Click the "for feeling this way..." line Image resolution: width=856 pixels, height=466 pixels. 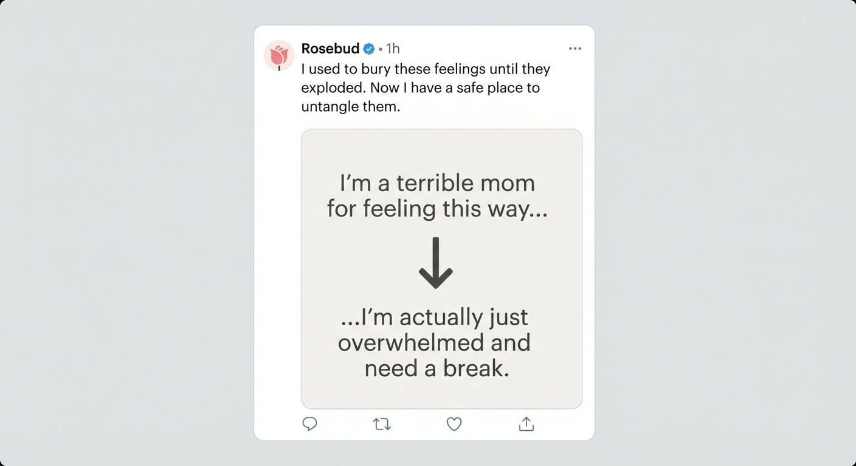(x=437, y=209)
